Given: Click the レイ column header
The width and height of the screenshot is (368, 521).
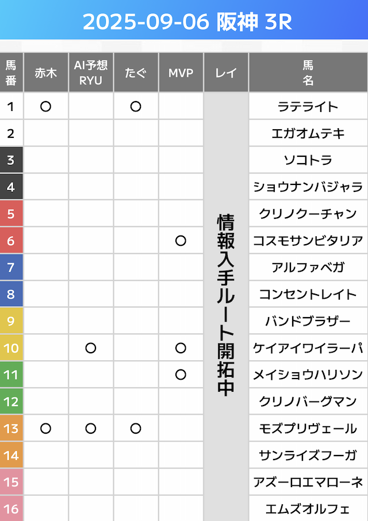Looking at the screenshot, I should pos(225,73).
